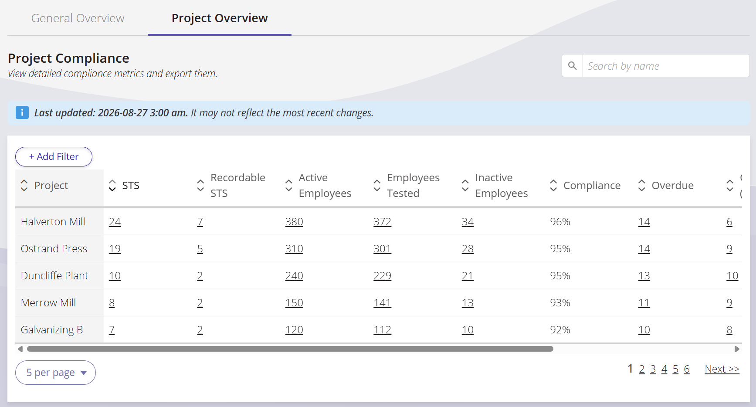This screenshot has height=407, width=756.
Task: Open Ostrand Press active employees 310
Action: 294,249
